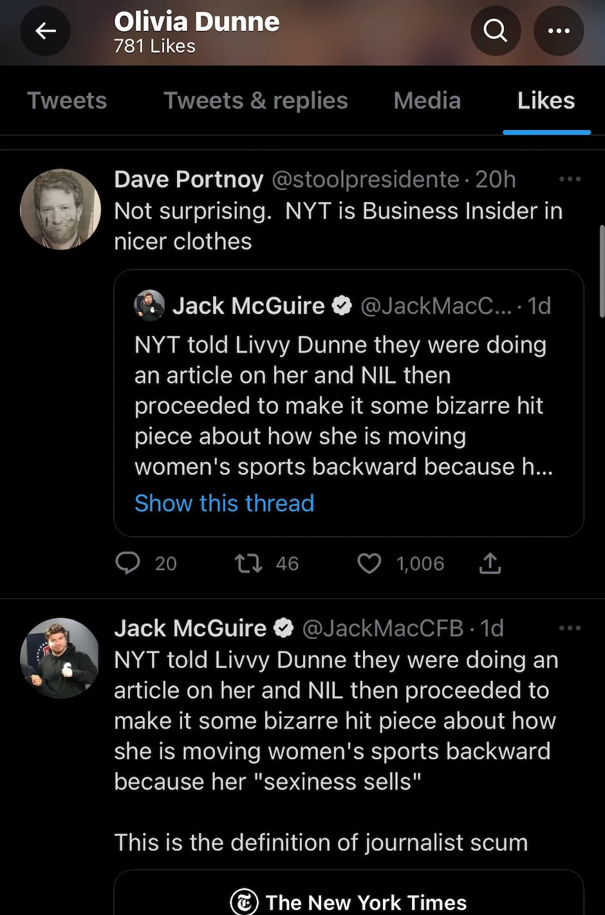Expand options for Dave Portnoy's tweet
Screen dimensions: 605x915
point(570,179)
